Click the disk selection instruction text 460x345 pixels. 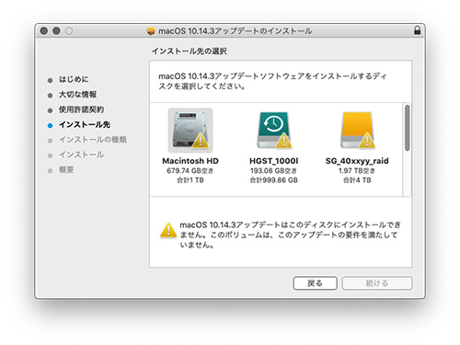pos(272,81)
